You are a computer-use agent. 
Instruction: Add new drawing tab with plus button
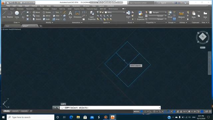click(x=41, y=26)
